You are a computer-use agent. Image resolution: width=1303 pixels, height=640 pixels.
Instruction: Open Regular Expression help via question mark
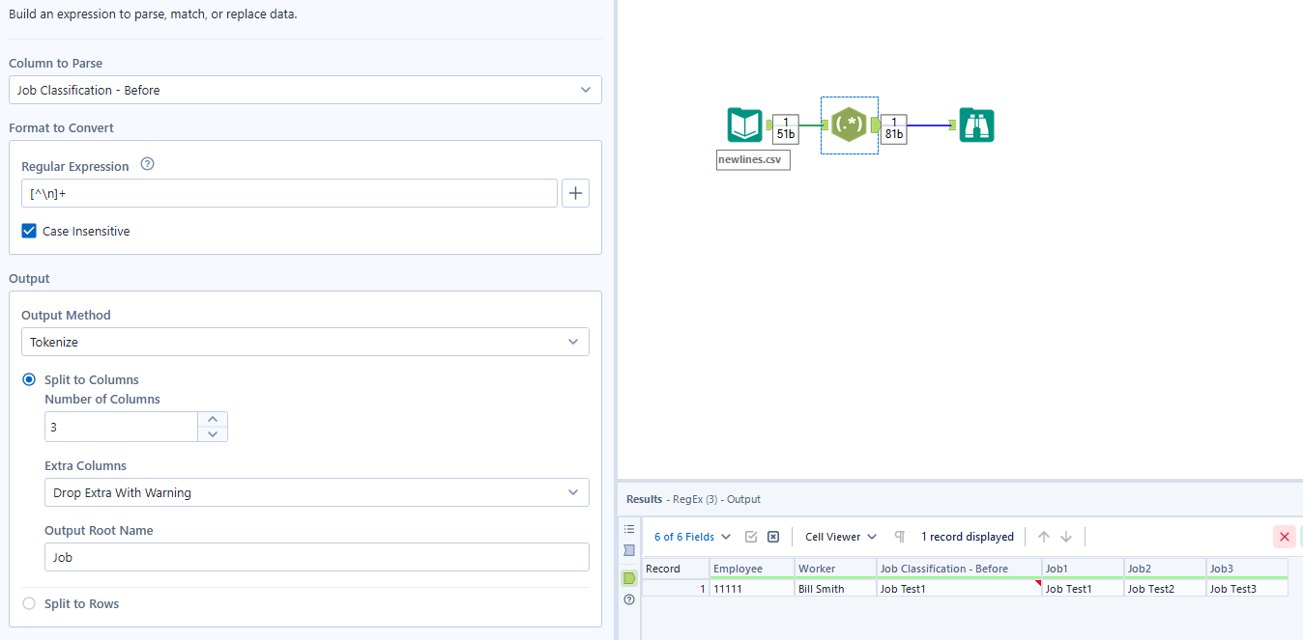click(x=147, y=164)
